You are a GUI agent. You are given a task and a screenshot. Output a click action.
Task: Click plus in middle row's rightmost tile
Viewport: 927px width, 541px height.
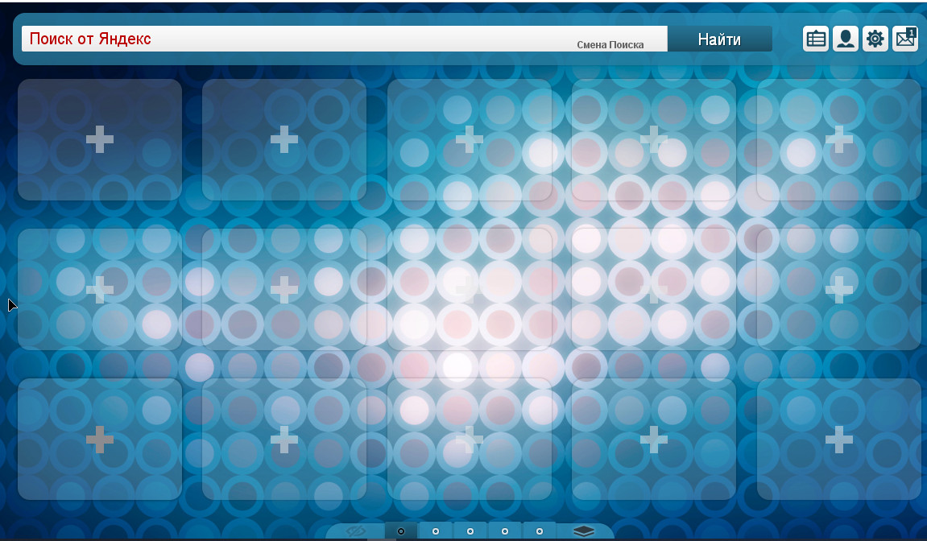pyautogui.click(x=839, y=289)
